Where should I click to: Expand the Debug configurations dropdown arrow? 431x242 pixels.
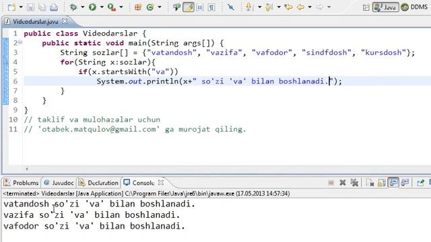[82, 7]
